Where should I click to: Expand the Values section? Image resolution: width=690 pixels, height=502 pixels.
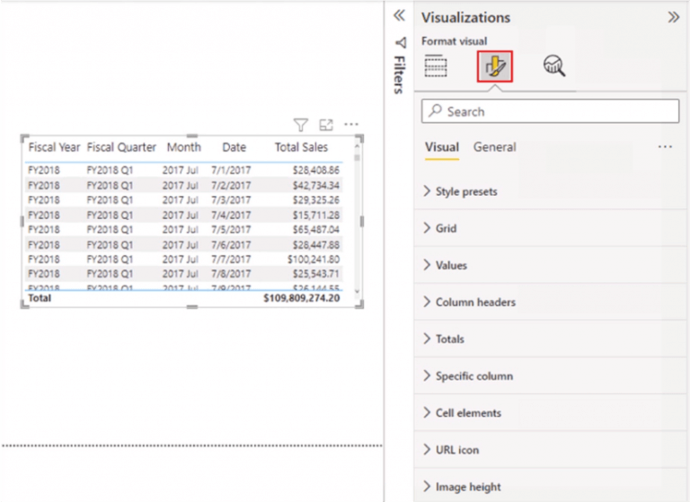[550, 265]
